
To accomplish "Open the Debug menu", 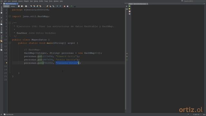I will [36, 1].
